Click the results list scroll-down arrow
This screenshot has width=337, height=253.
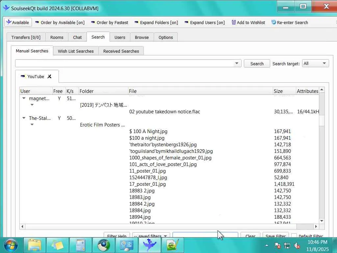coord(322,221)
